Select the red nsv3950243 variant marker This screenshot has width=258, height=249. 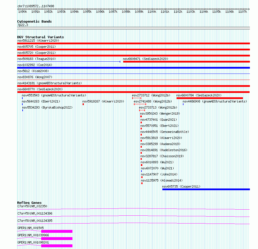pos(141,116)
